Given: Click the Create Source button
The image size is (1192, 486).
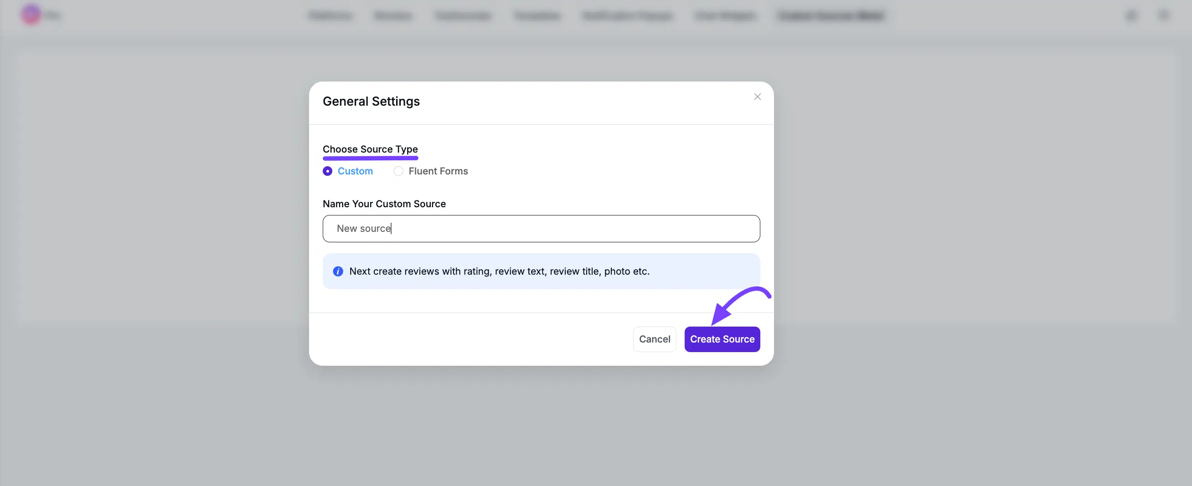Looking at the screenshot, I should tap(722, 339).
